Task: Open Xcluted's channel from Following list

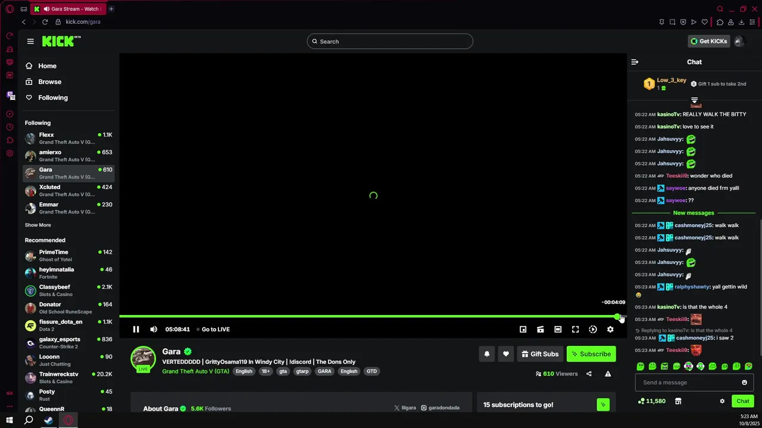Action: point(68,191)
